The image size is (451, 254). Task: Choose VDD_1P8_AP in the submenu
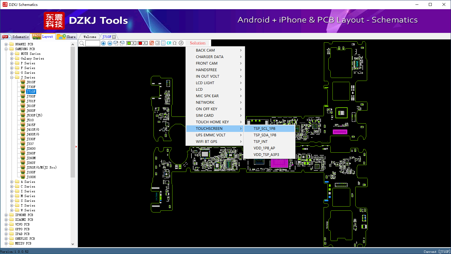(x=269, y=148)
